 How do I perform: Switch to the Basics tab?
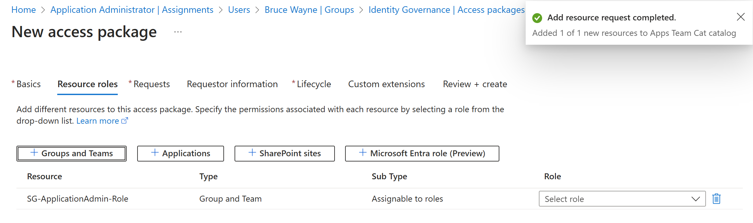coord(28,84)
